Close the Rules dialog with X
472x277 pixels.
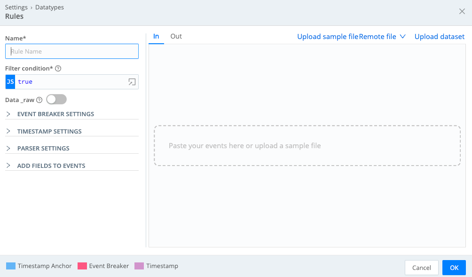pyautogui.click(x=462, y=11)
